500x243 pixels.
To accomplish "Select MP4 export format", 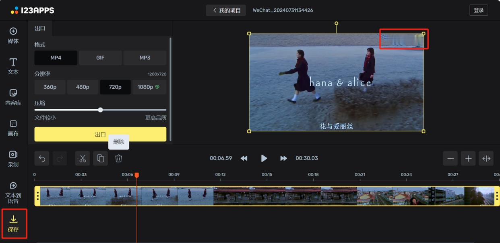I will click(x=56, y=58).
